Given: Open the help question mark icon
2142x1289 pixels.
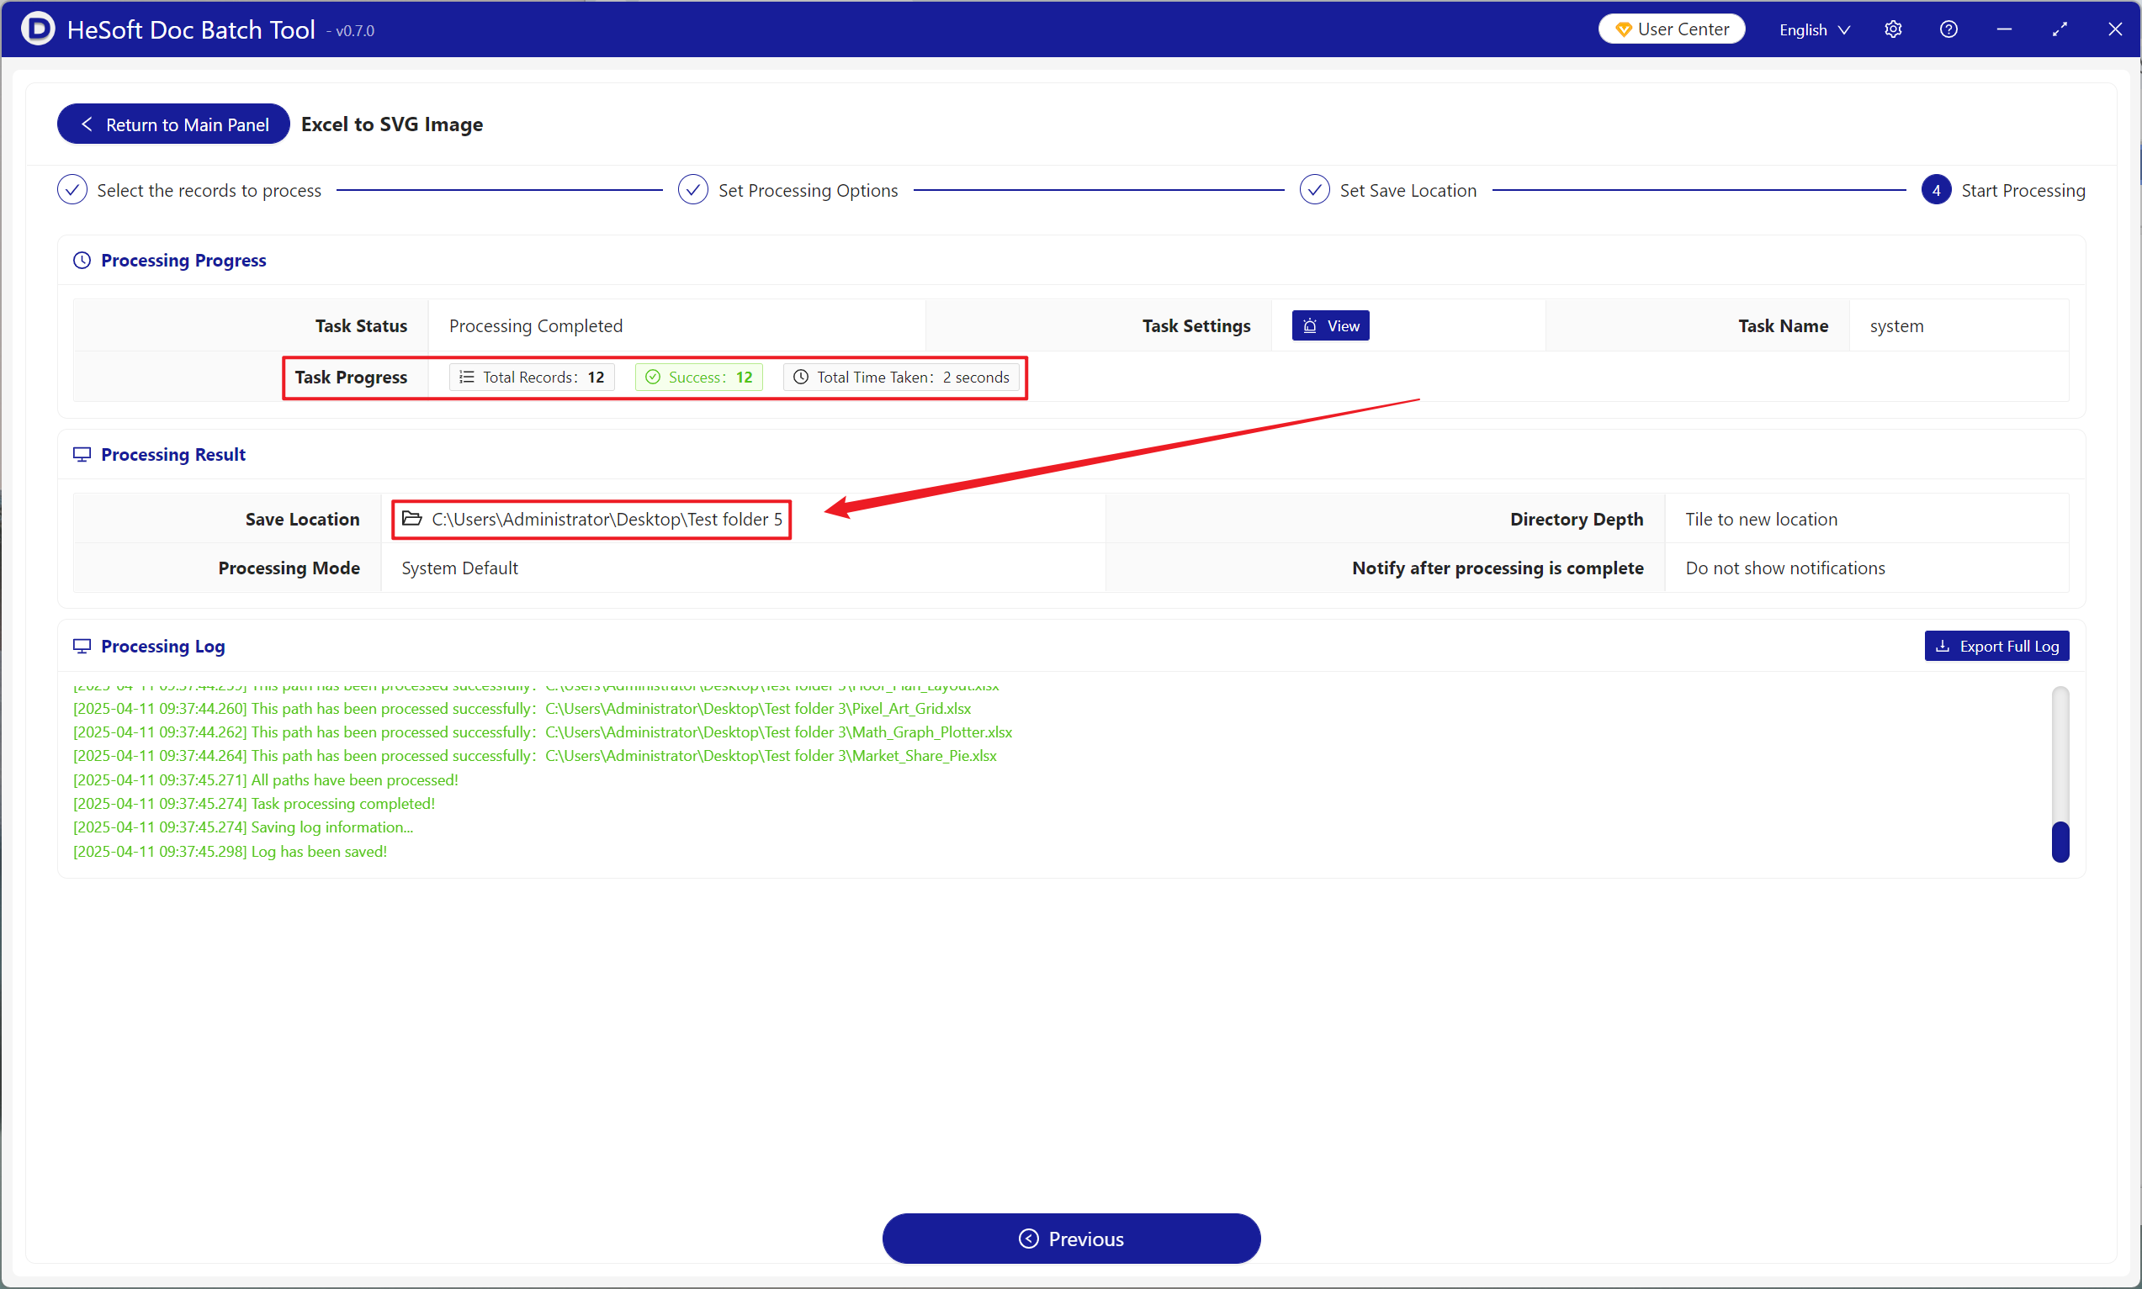Looking at the screenshot, I should coord(1948,29).
